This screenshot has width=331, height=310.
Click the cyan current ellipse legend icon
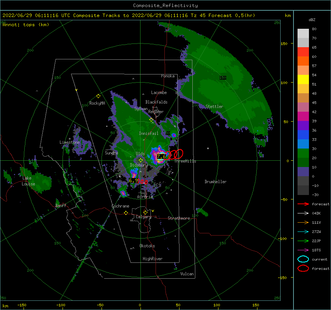(303, 259)
